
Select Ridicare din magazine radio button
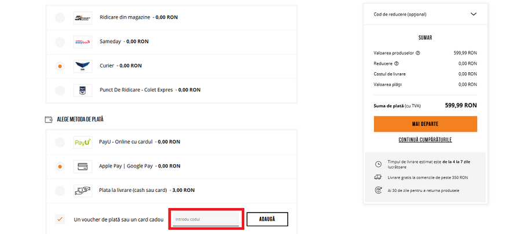coord(60,18)
